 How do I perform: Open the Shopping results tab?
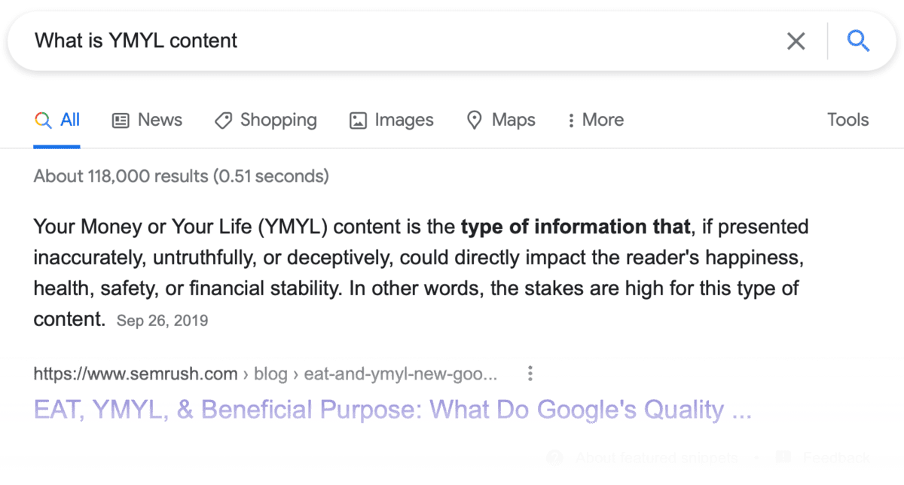[x=278, y=120]
